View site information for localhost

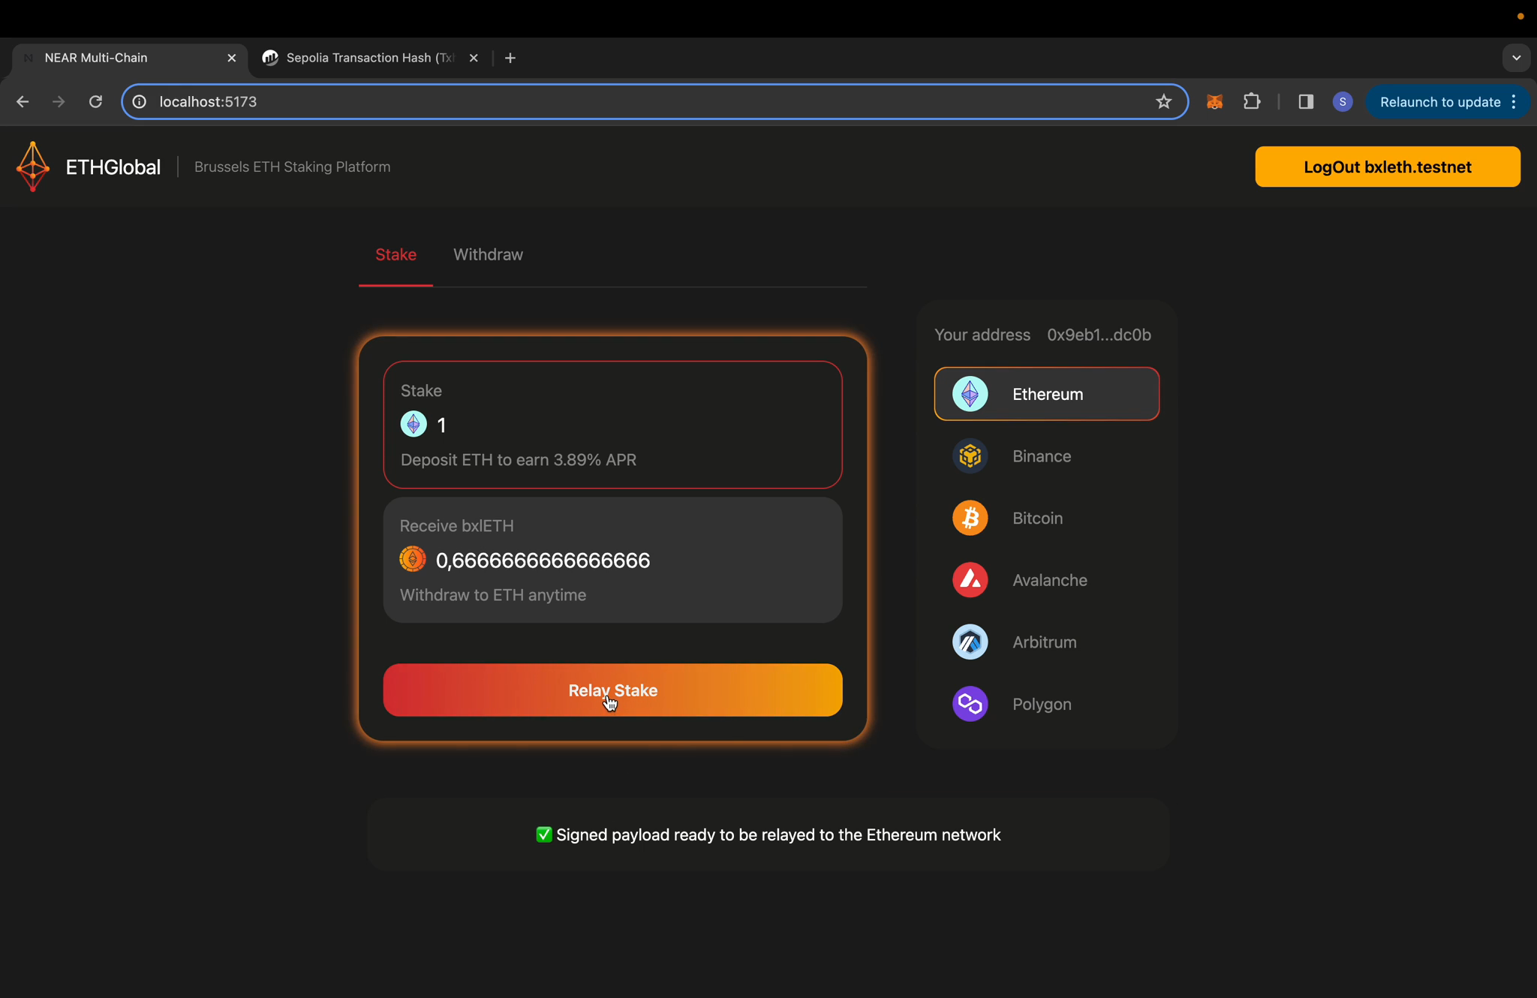coord(140,101)
